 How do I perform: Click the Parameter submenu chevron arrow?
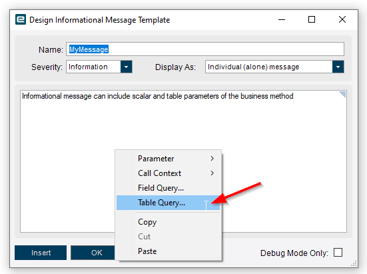click(212, 159)
